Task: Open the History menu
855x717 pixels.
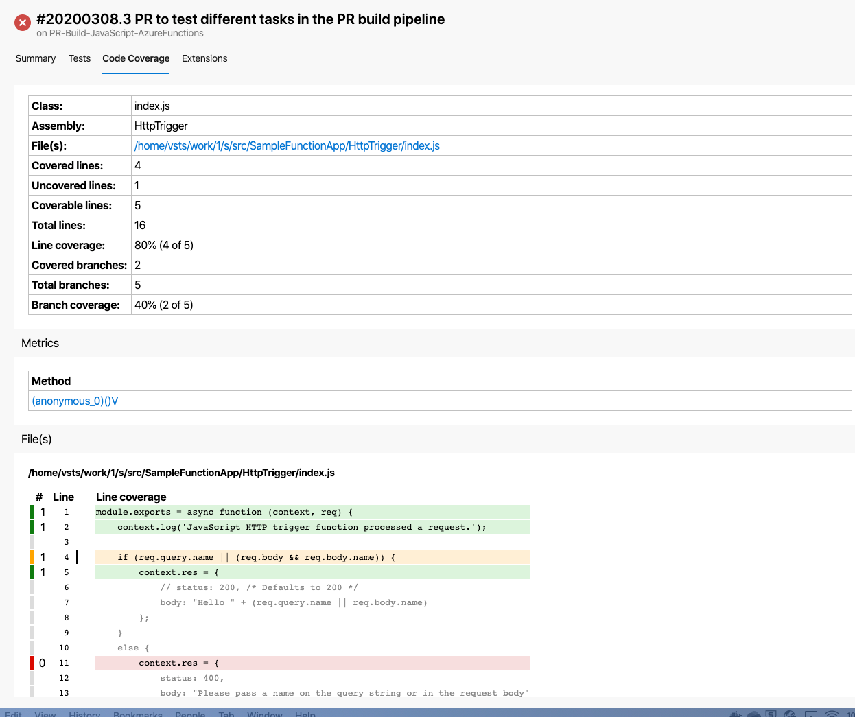Action: (84, 714)
